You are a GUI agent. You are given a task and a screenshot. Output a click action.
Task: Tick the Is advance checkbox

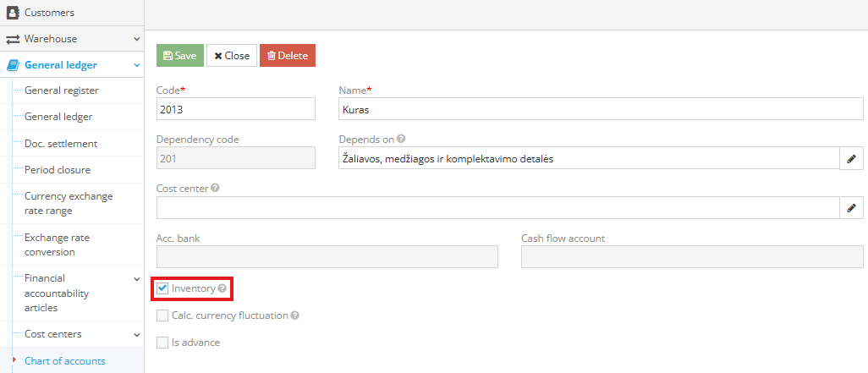pos(162,343)
